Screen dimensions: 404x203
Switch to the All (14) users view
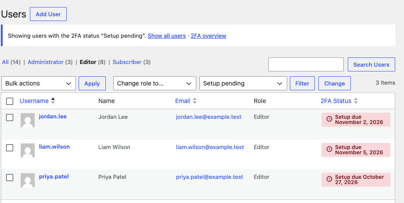tap(11, 62)
